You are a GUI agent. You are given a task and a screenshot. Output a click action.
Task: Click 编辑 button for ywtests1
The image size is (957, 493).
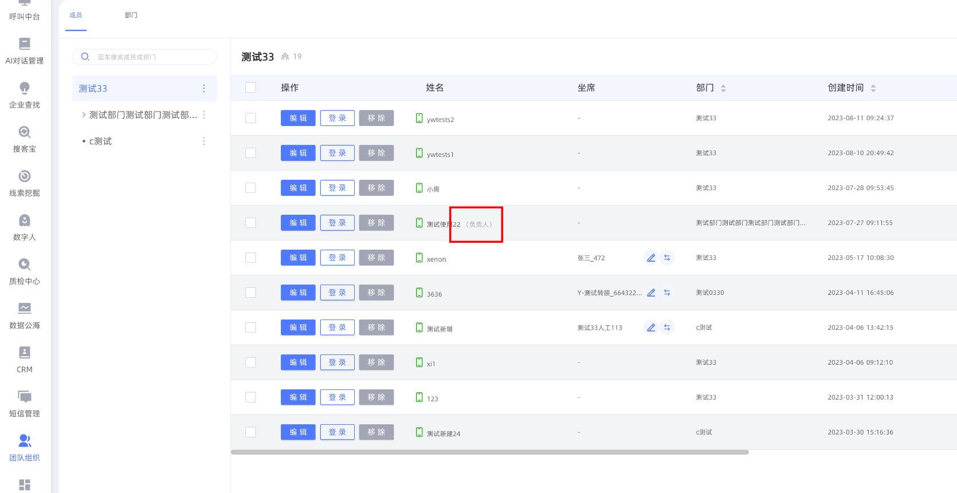[x=298, y=153]
